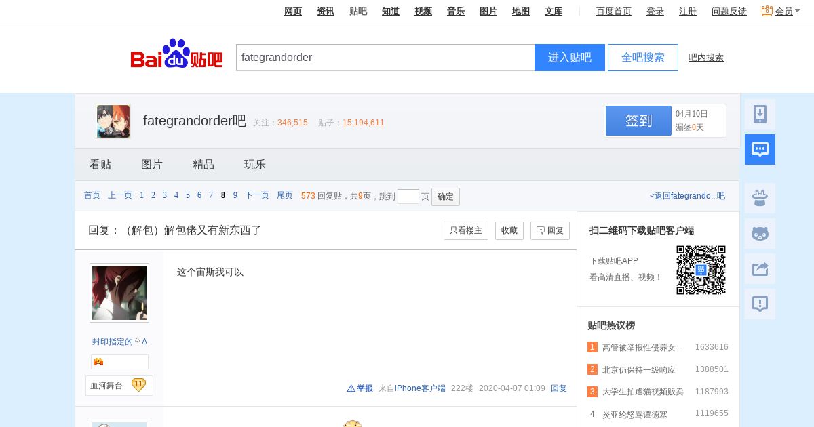Go to 首页 first page link
The height and width of the screenshot is (427, 814).
[x=92, y=195]
